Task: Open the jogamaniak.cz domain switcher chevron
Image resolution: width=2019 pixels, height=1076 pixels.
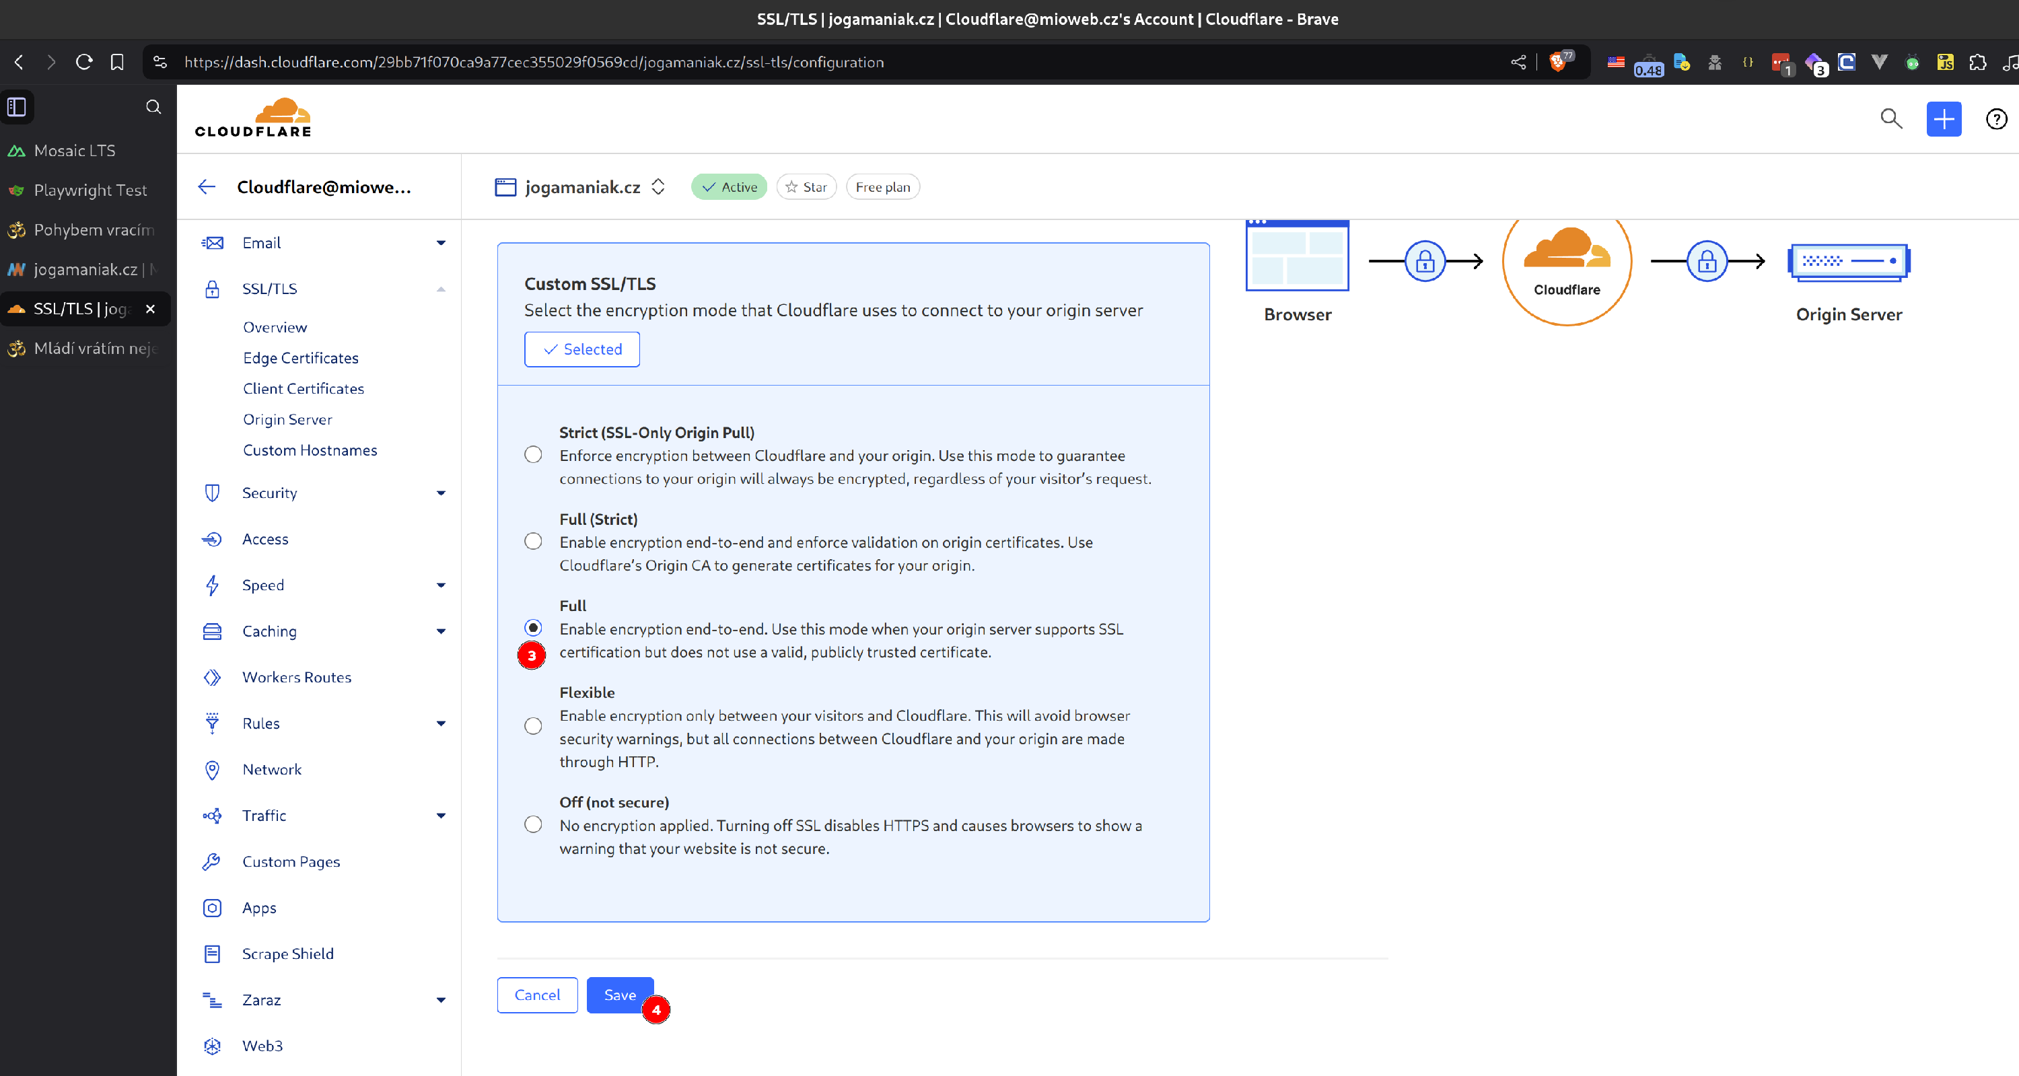Action: 658,186
